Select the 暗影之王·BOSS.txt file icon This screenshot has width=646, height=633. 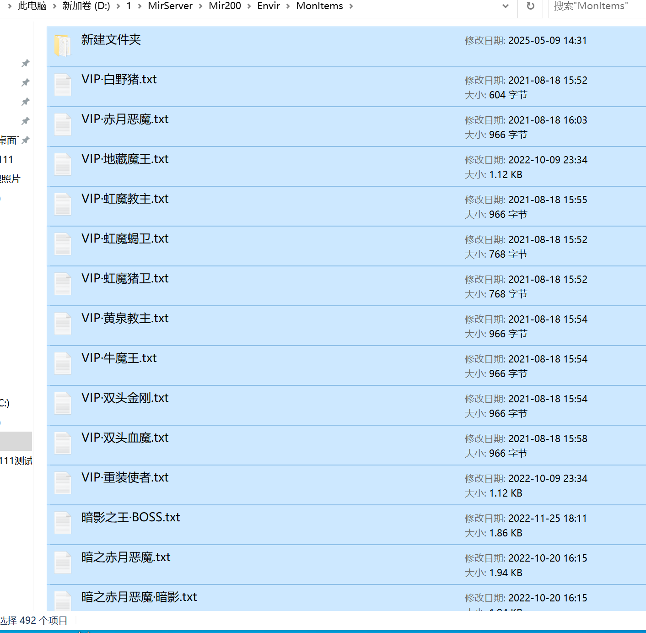click(x=63, y=523)
